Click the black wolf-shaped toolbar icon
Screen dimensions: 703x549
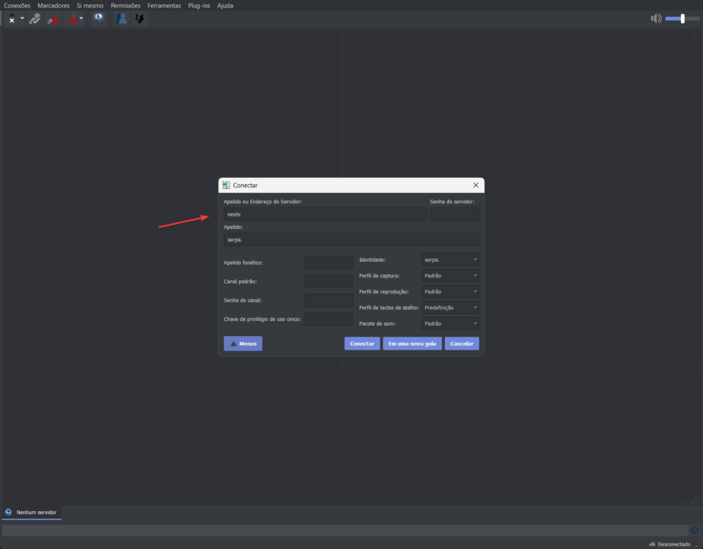[139, 19]
